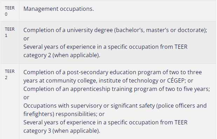Click the apprenticeship training program line

117,89
